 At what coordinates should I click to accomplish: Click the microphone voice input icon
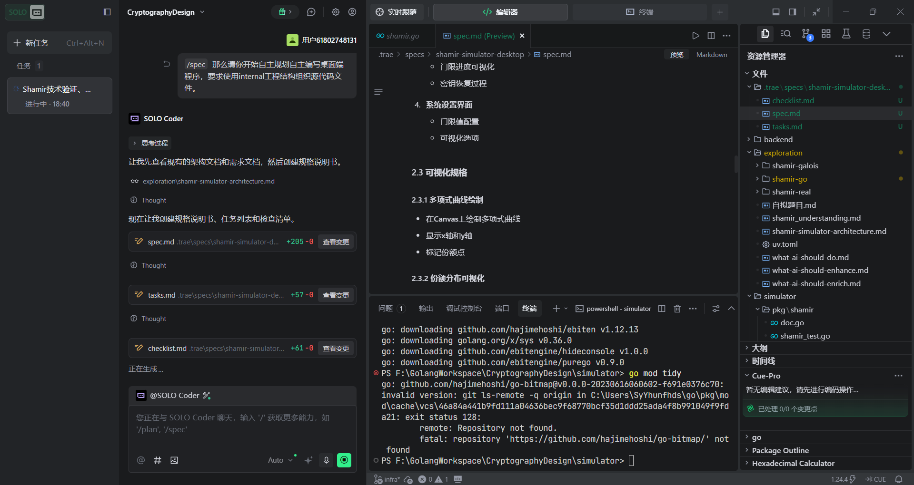pyautogui.click(x=326, y=460)
